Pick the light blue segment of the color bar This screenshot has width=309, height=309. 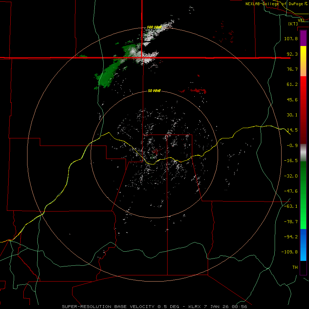click(303, 254)
